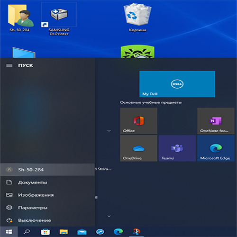Expand the lower app list chevron

(x=109, y=216)
